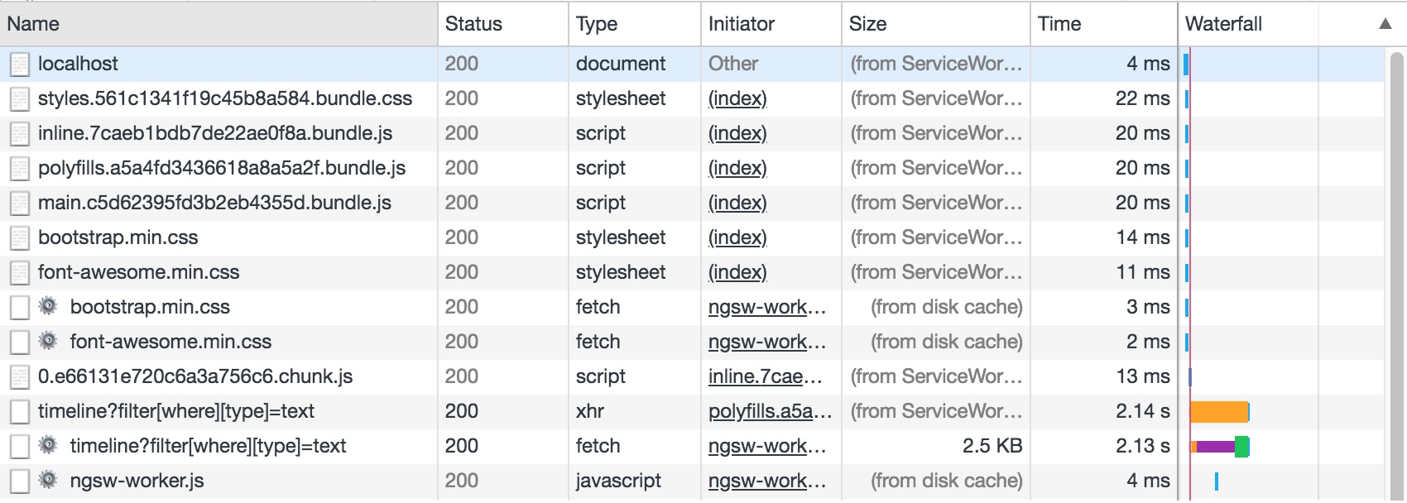This screenshot has width=1407, height=503.
Task: Click the file icon for inline.7caeb1bdb7de22ae0f8a.bundle.js
Action: [x=19, y=134]
